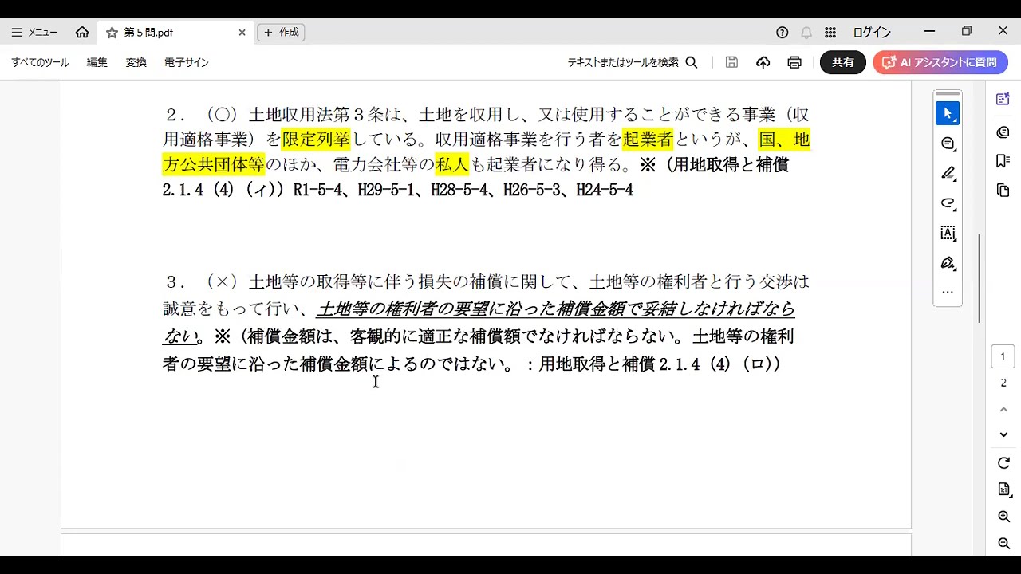
Task: Click the 作成 new tab button
Action: (x=281, y=33)
